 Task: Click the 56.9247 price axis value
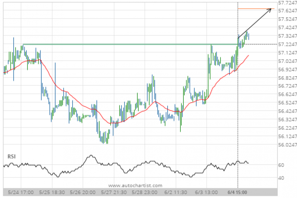(288, 69)
